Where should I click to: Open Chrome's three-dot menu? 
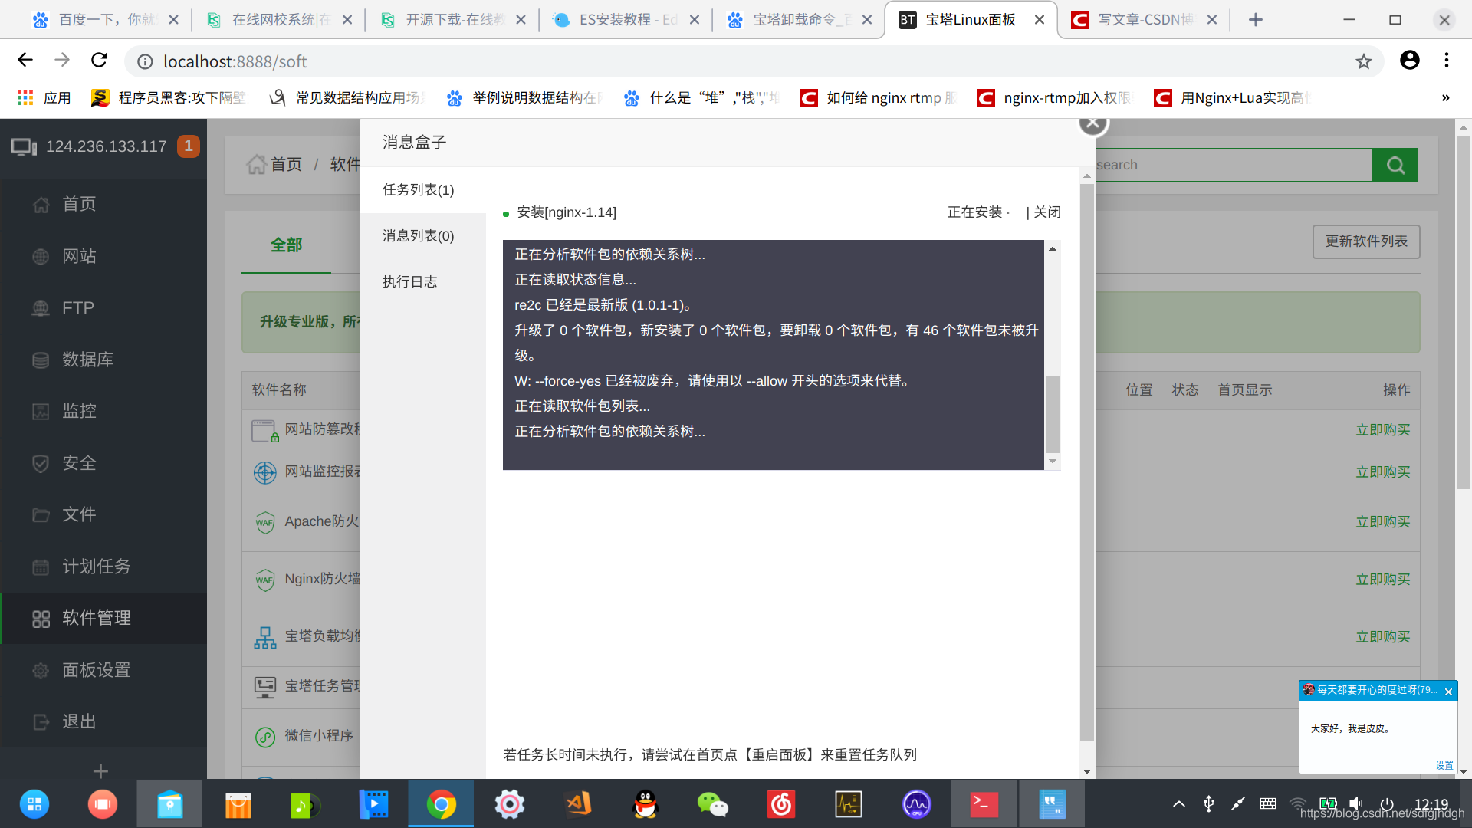pos(1446,61)
